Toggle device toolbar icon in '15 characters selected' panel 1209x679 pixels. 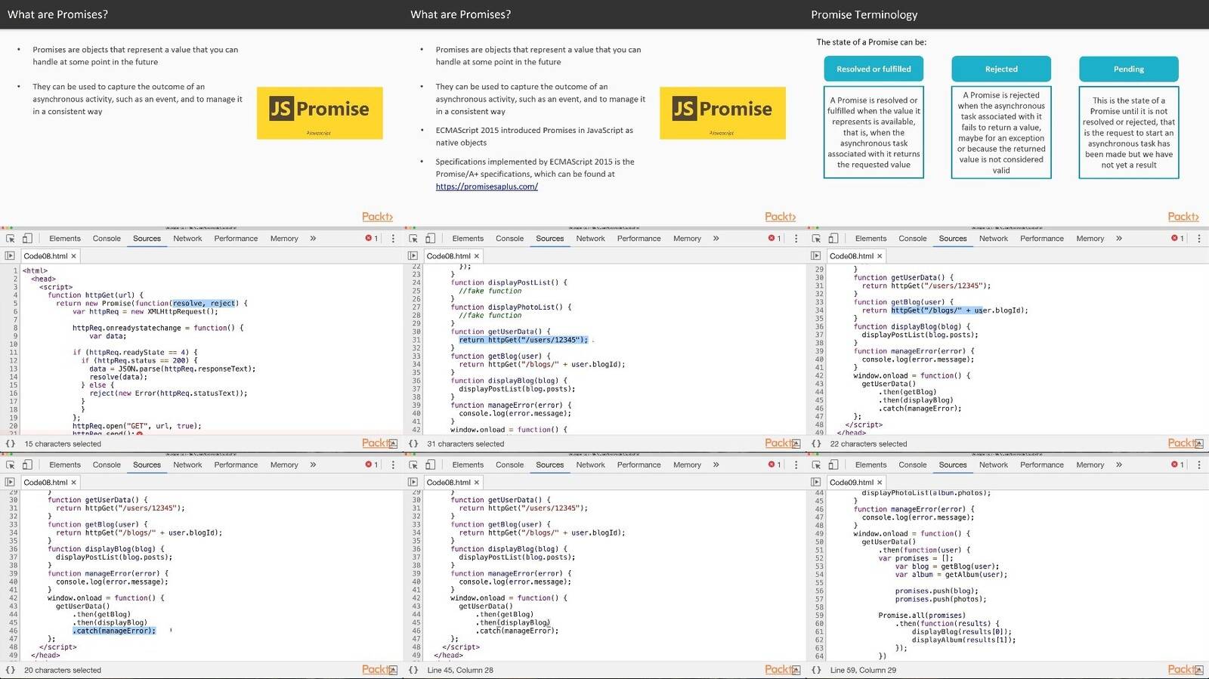(x=27, y=238)
